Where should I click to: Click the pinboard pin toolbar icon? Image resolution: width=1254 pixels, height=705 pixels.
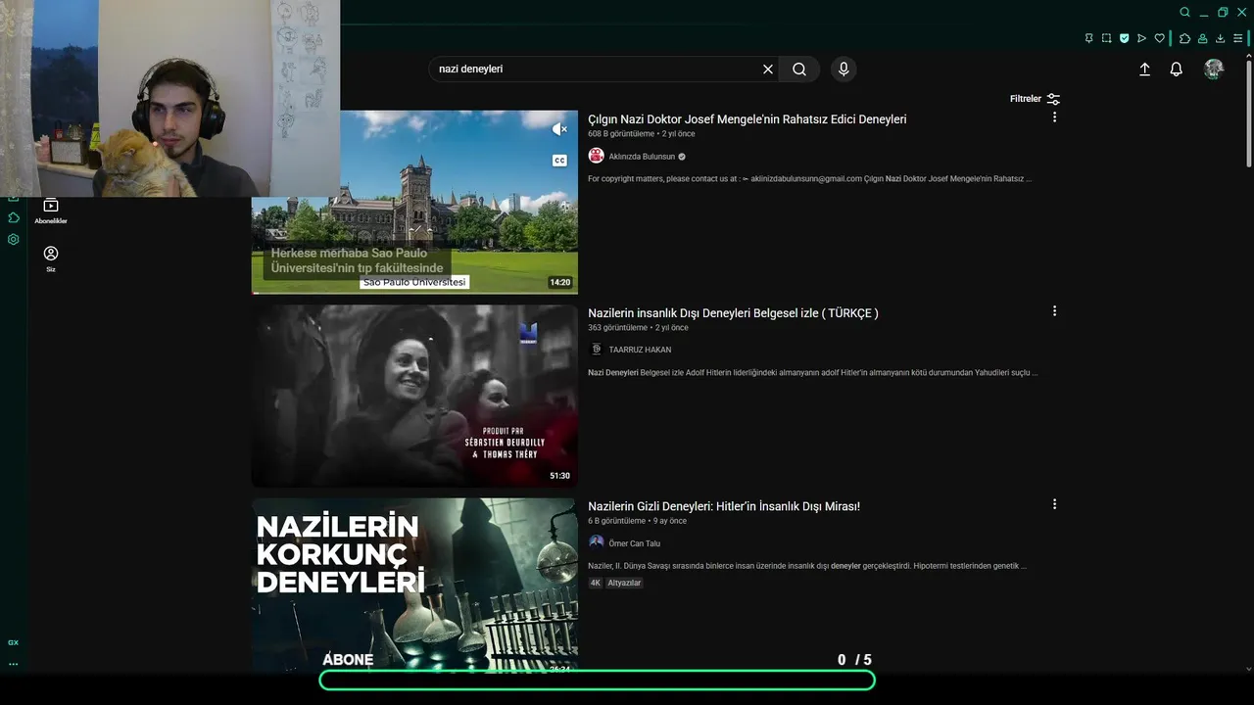tap(1088, 38)
